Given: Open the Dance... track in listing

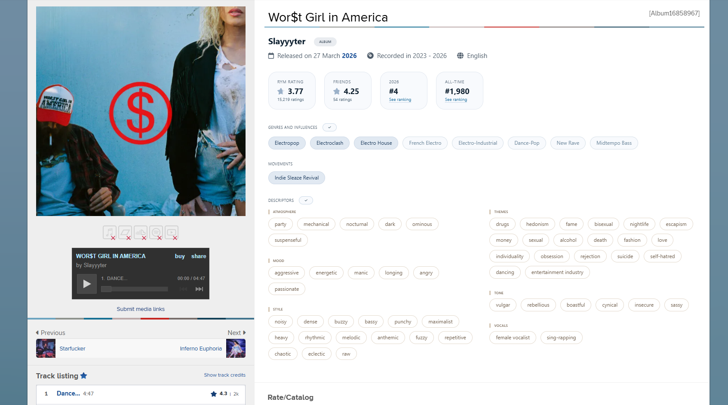Looking at the screenshot, I should coord(68,393).
